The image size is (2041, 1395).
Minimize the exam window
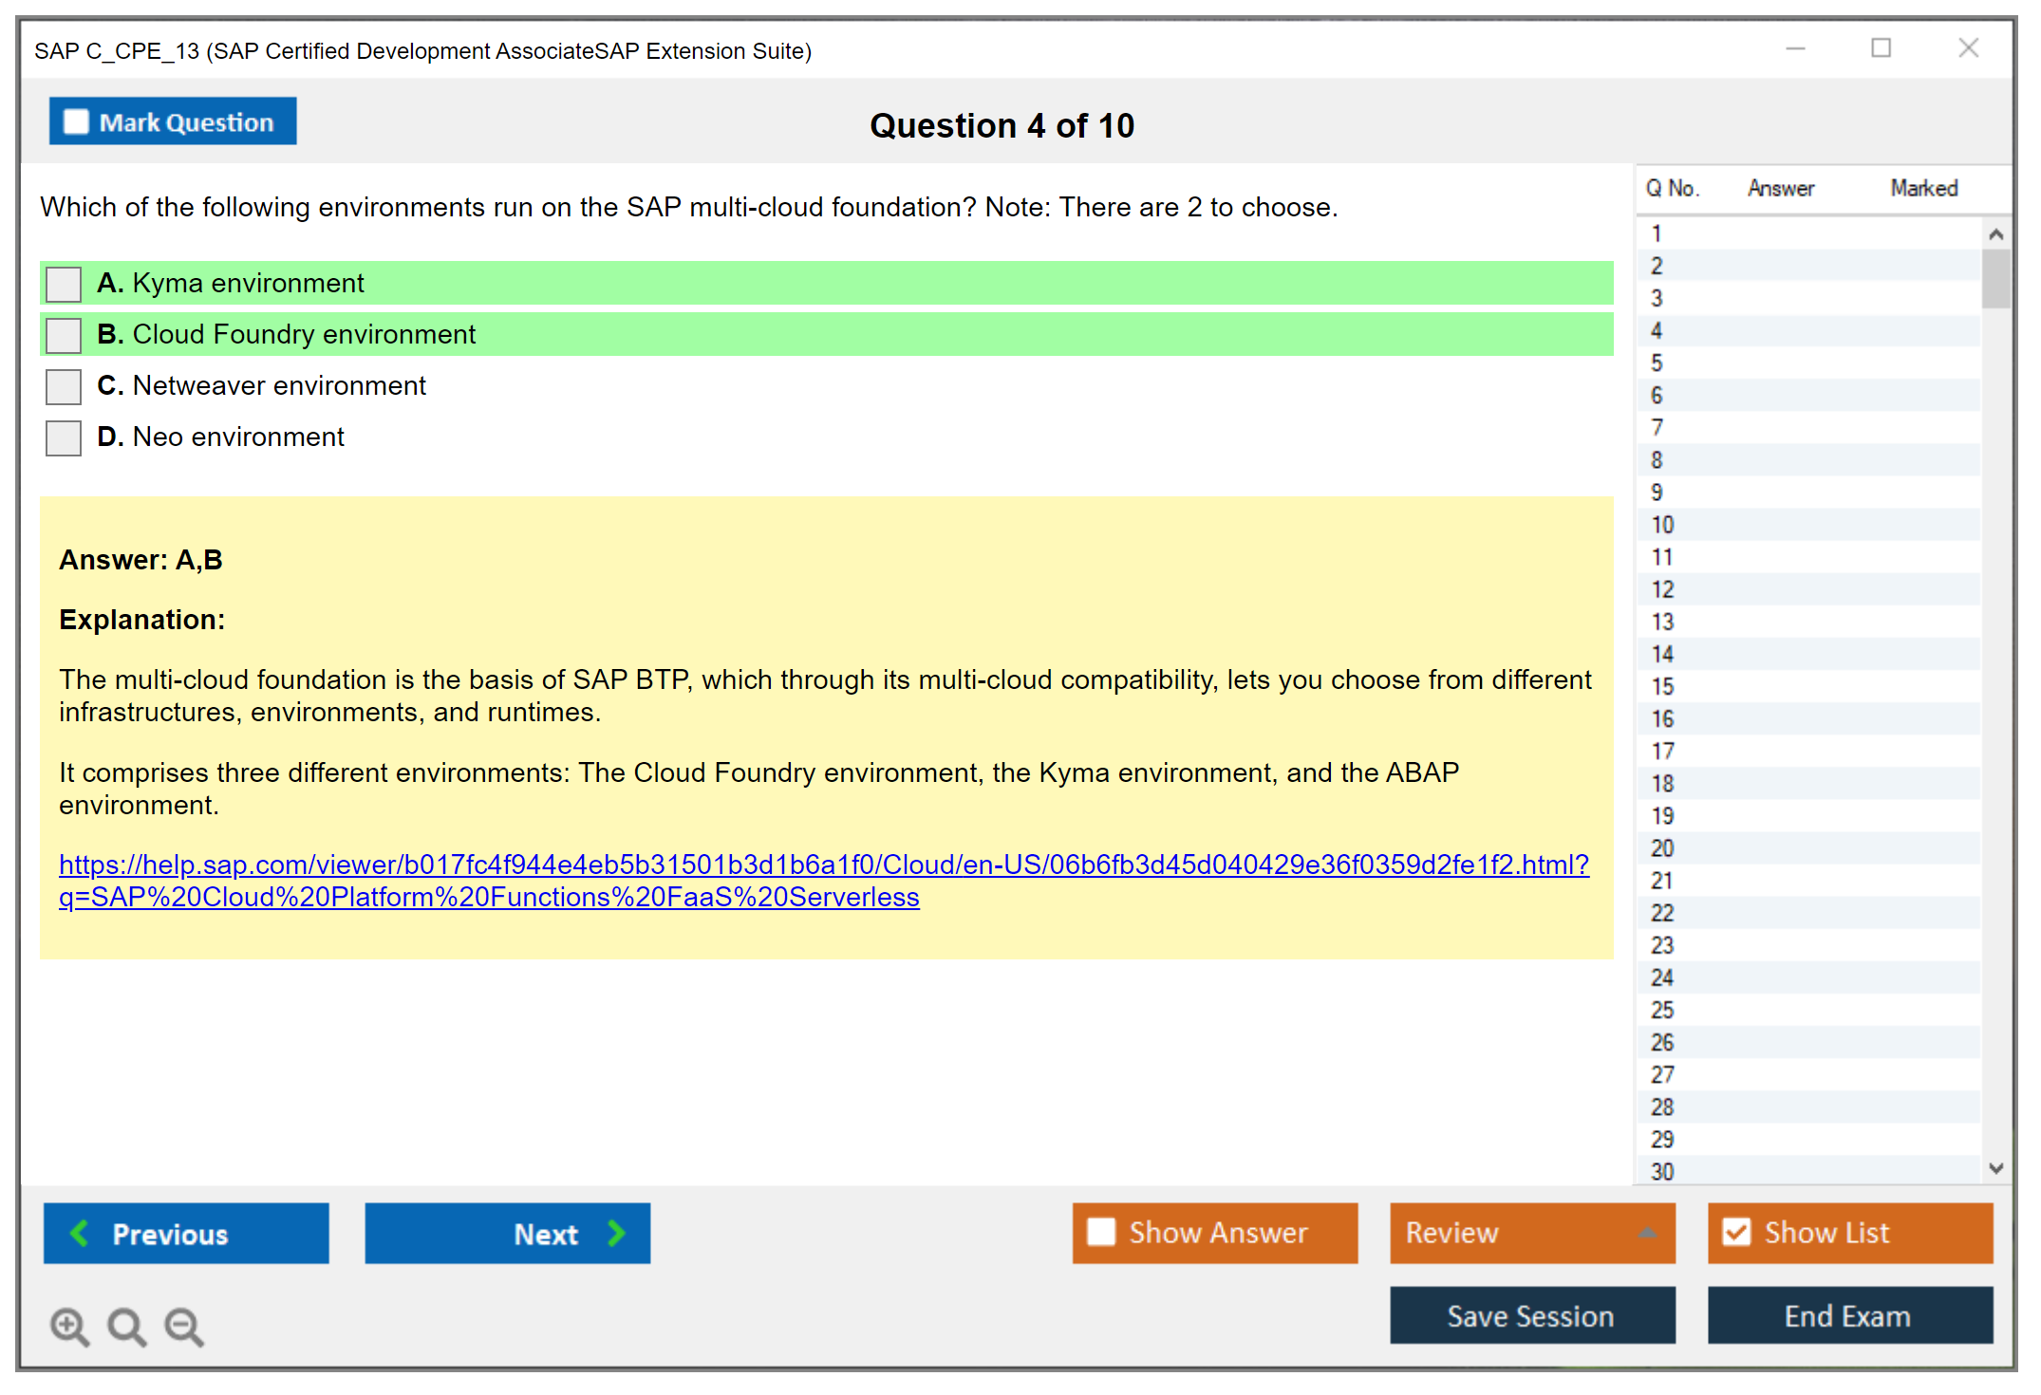click(x=1795, y=48)
